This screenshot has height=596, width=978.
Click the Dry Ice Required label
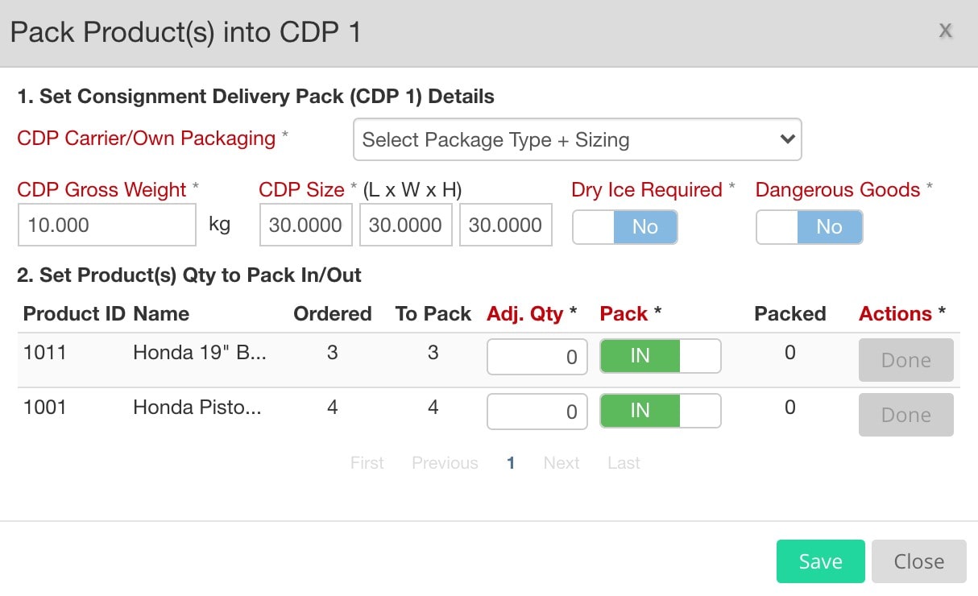pyautogui.click(x=647, y=190)
